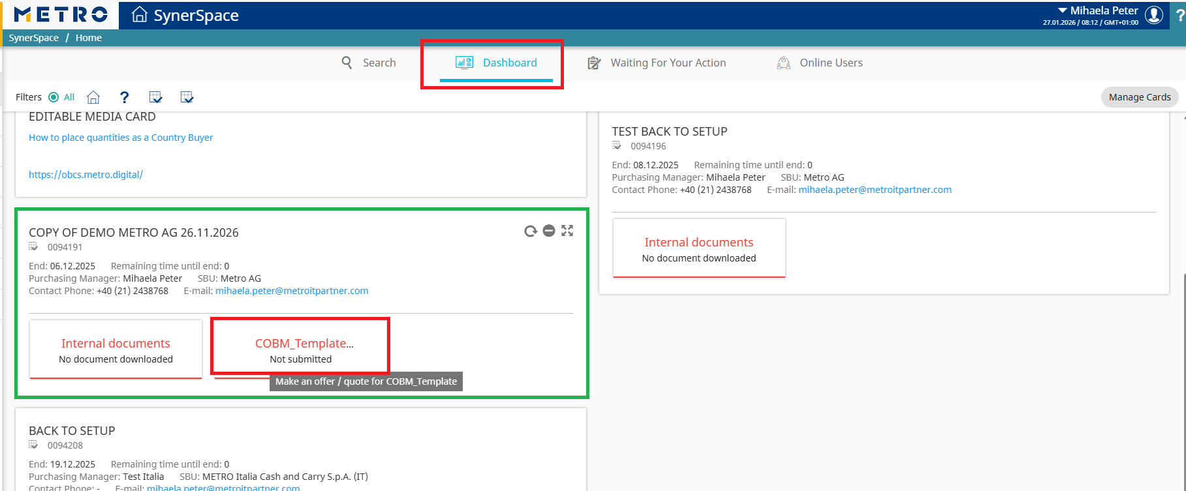Apply the house filter icon in Filters bar
The image size is (1186, 491).
(93, 97)
